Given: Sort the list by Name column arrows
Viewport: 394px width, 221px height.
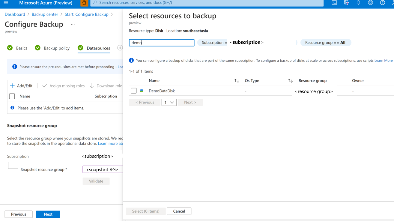Looking at the screenshot, I should click(x=237, y=81).
